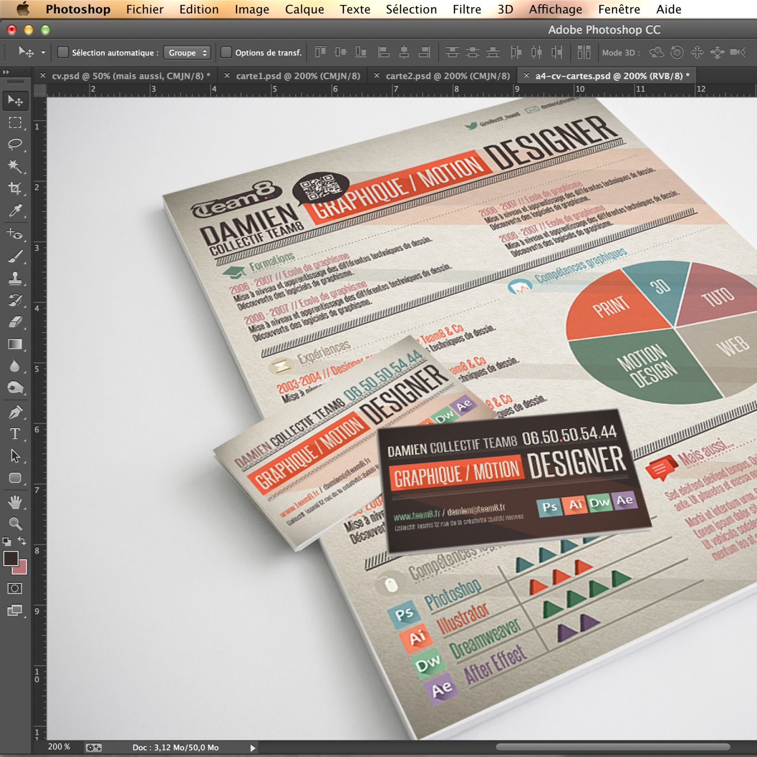Click the 3D pan mode icon

(x=697, y=52)
